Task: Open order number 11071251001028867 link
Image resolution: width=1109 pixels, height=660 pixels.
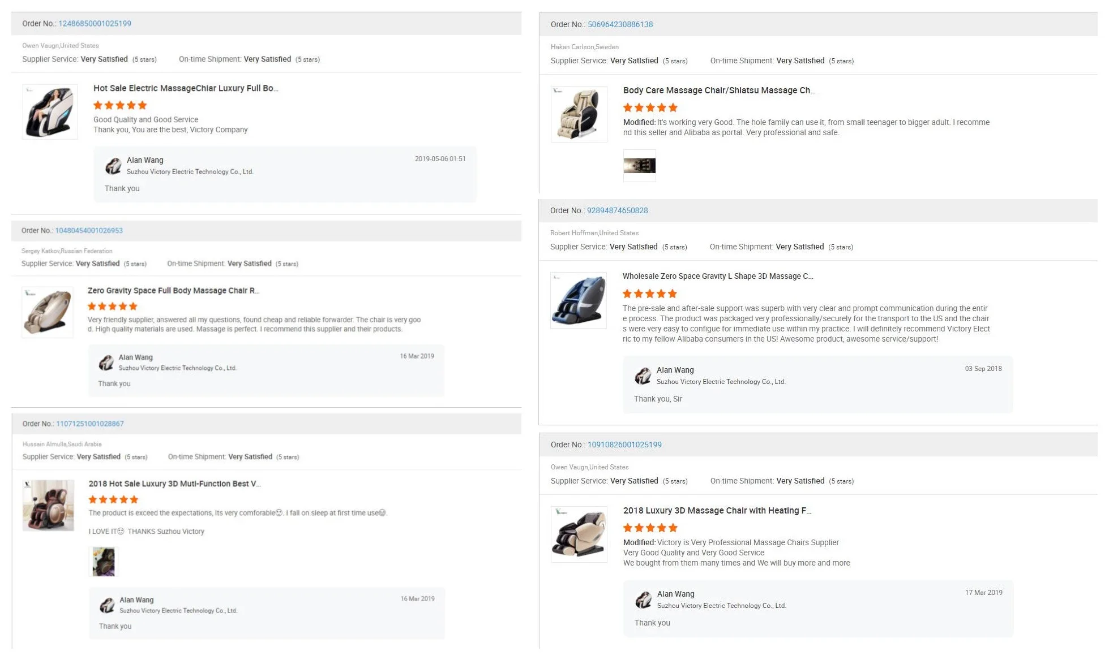Action: [90, 424]
